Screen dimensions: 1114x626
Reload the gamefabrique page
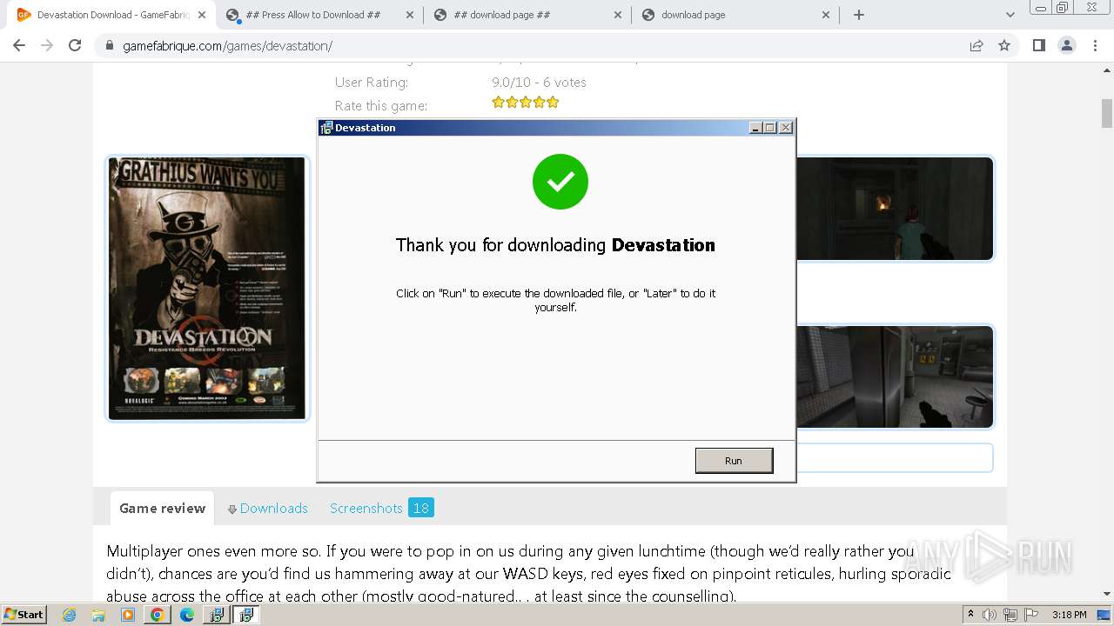[x=75, y=45]
